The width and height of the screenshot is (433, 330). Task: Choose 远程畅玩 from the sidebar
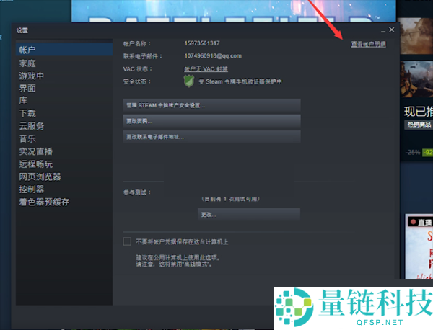36,164
